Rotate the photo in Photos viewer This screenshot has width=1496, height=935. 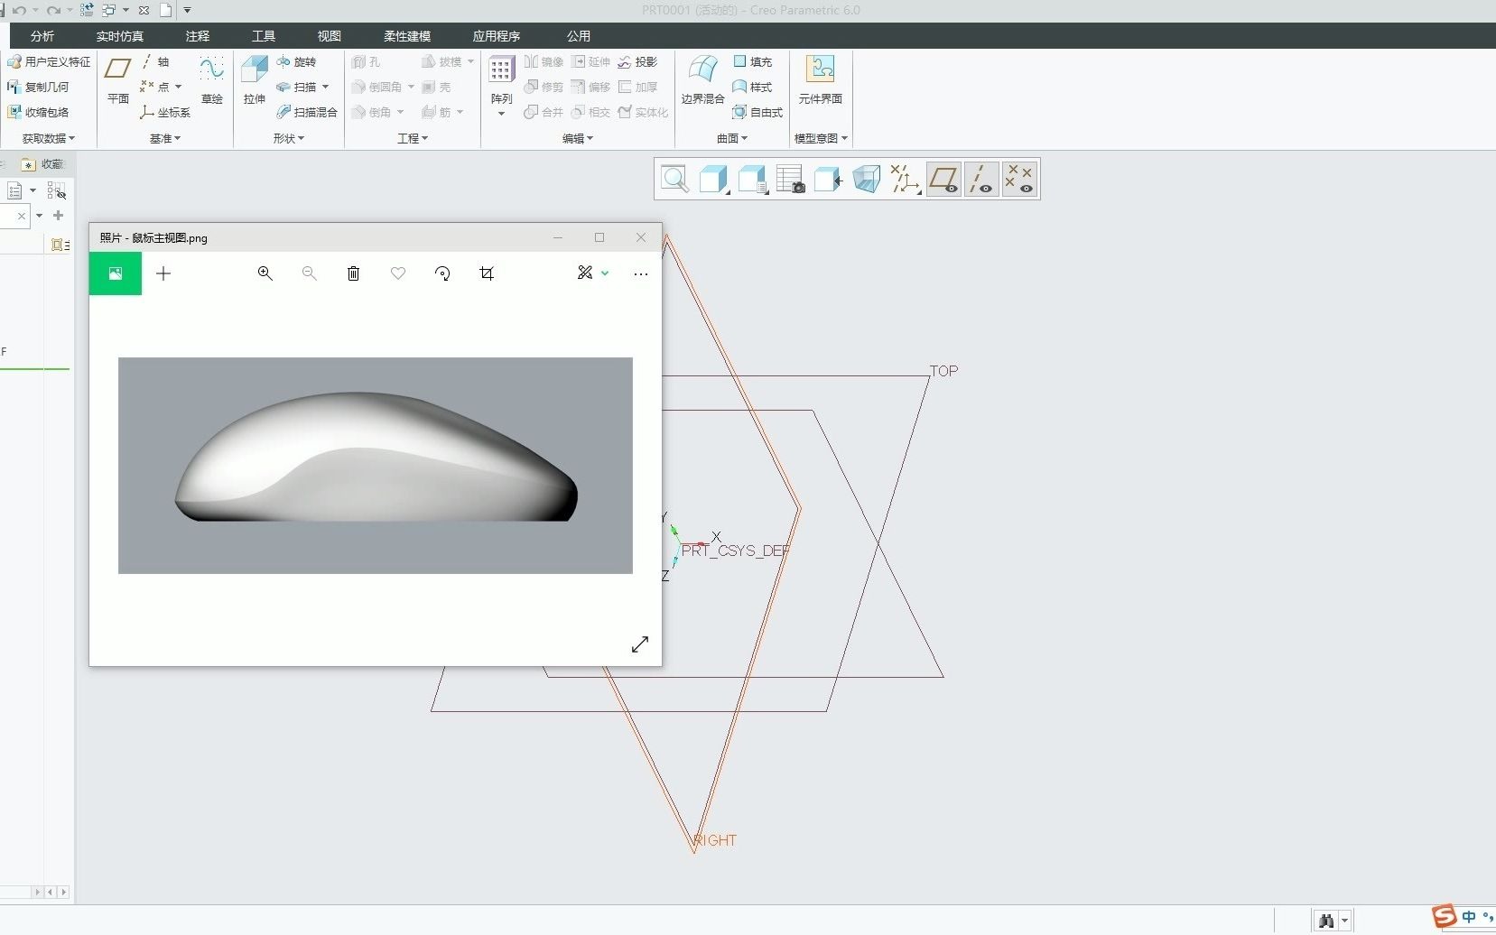(442, 273)
